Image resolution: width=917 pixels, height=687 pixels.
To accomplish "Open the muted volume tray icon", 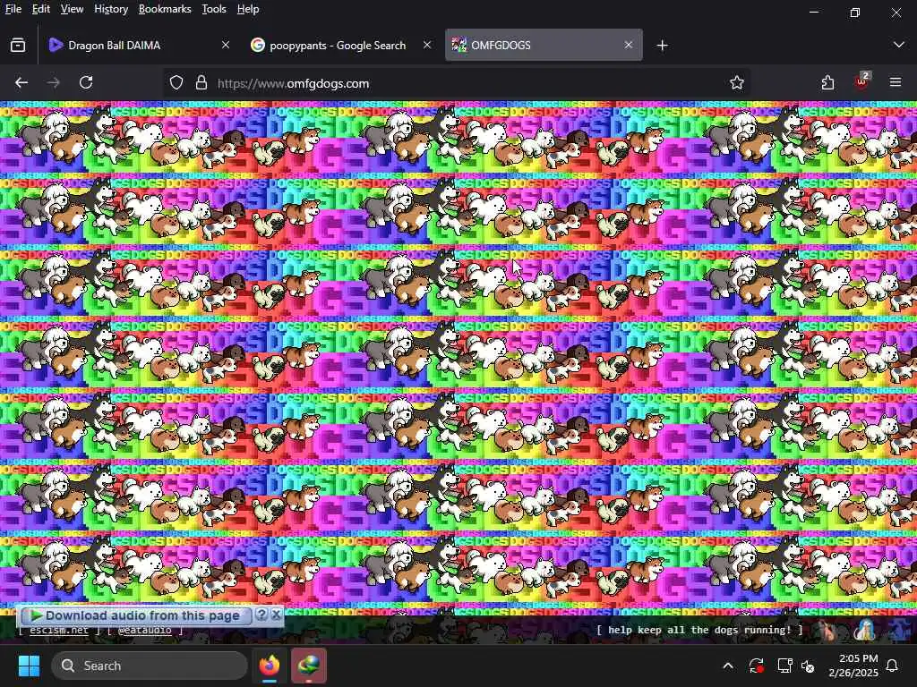I will click(x=809, y=666).
